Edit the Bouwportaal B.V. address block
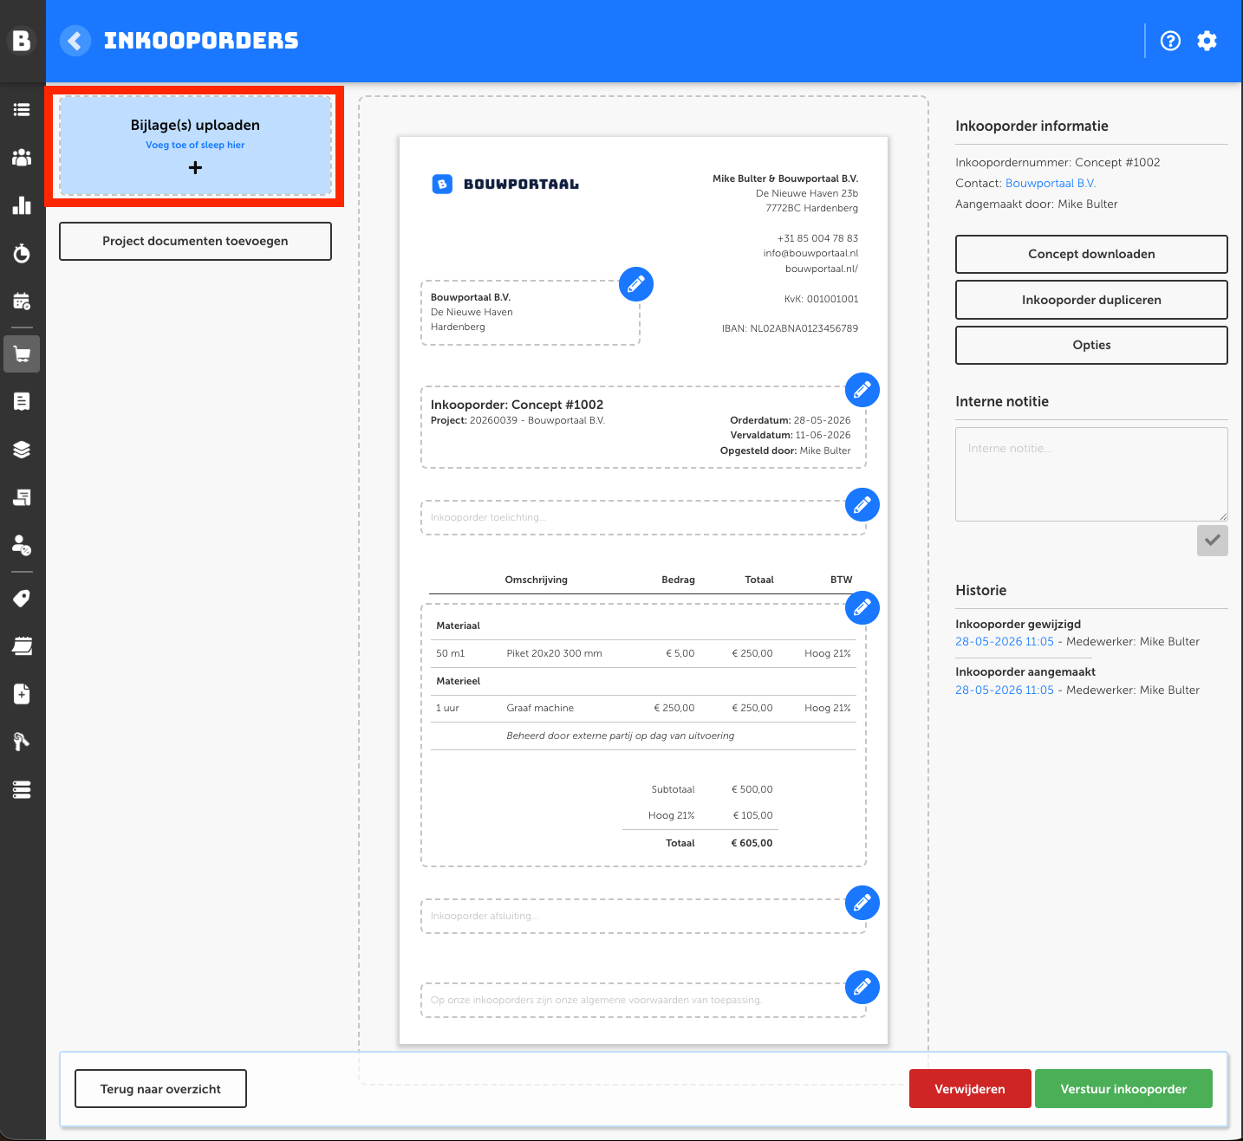This screenshot has height=1141, width=1243. [636, 284]
